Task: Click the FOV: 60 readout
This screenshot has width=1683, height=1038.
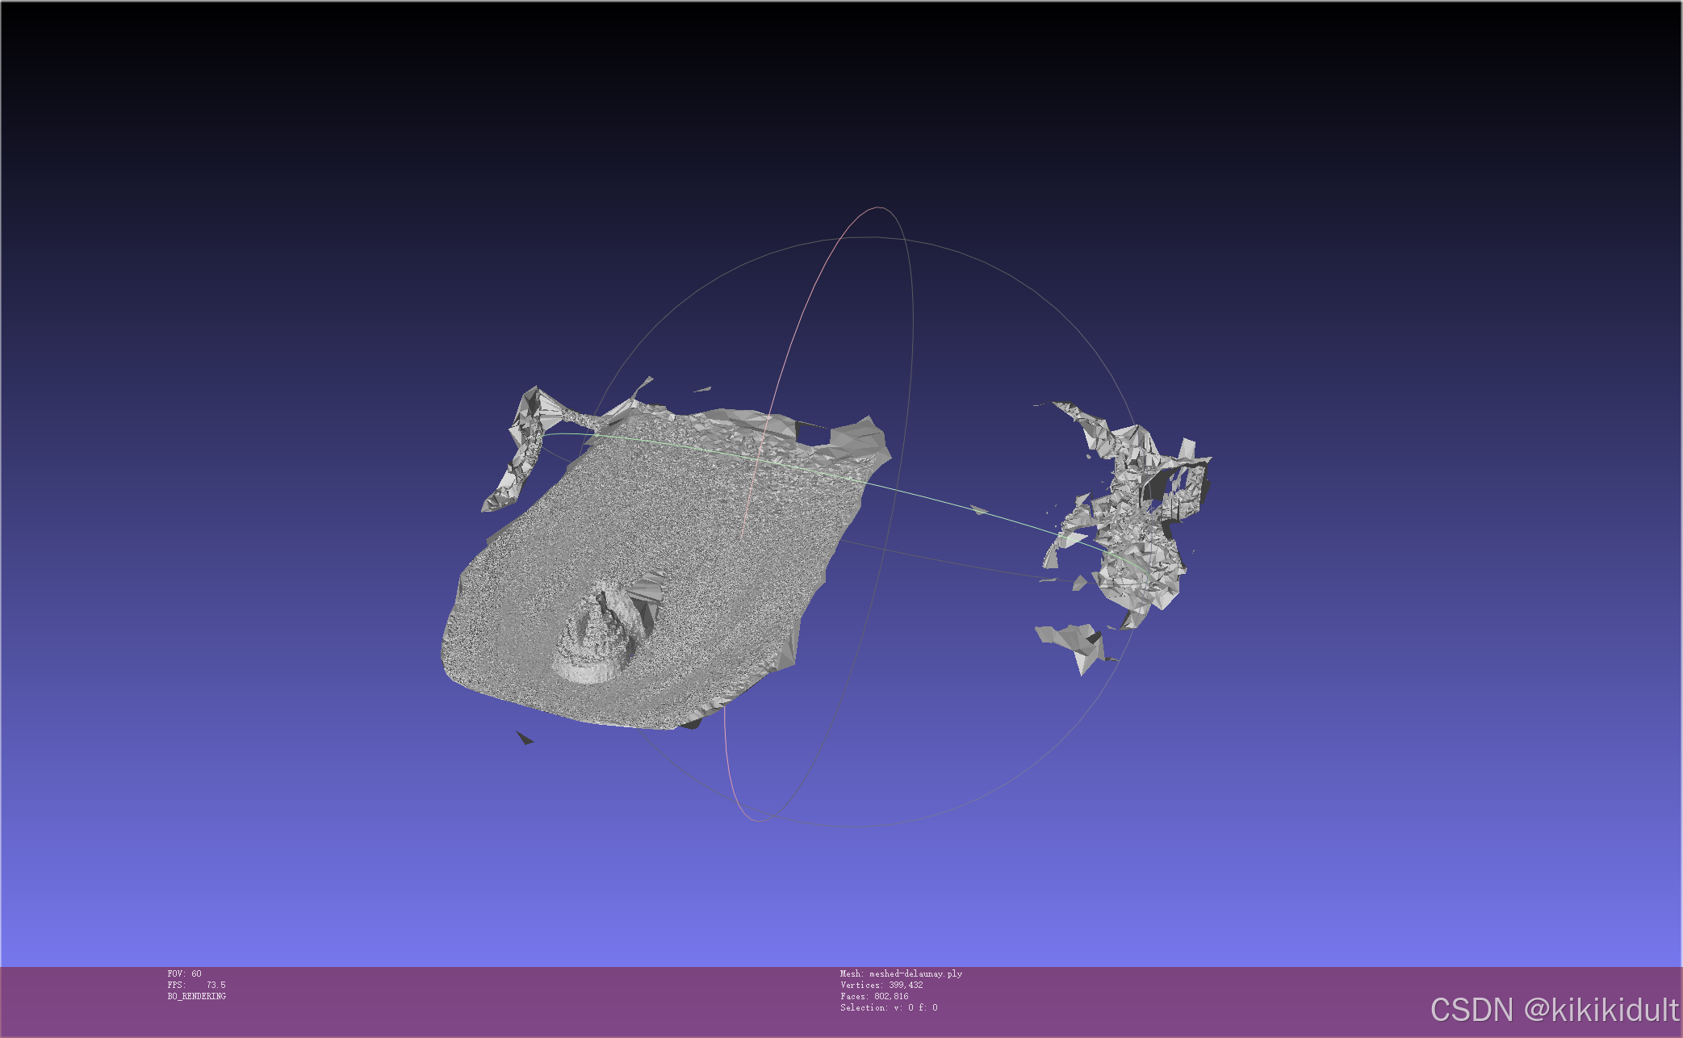Action: tap(185, 973)
